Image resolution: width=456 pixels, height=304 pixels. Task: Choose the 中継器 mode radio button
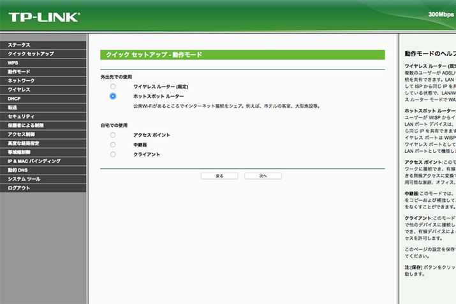[x=113, y=145]
